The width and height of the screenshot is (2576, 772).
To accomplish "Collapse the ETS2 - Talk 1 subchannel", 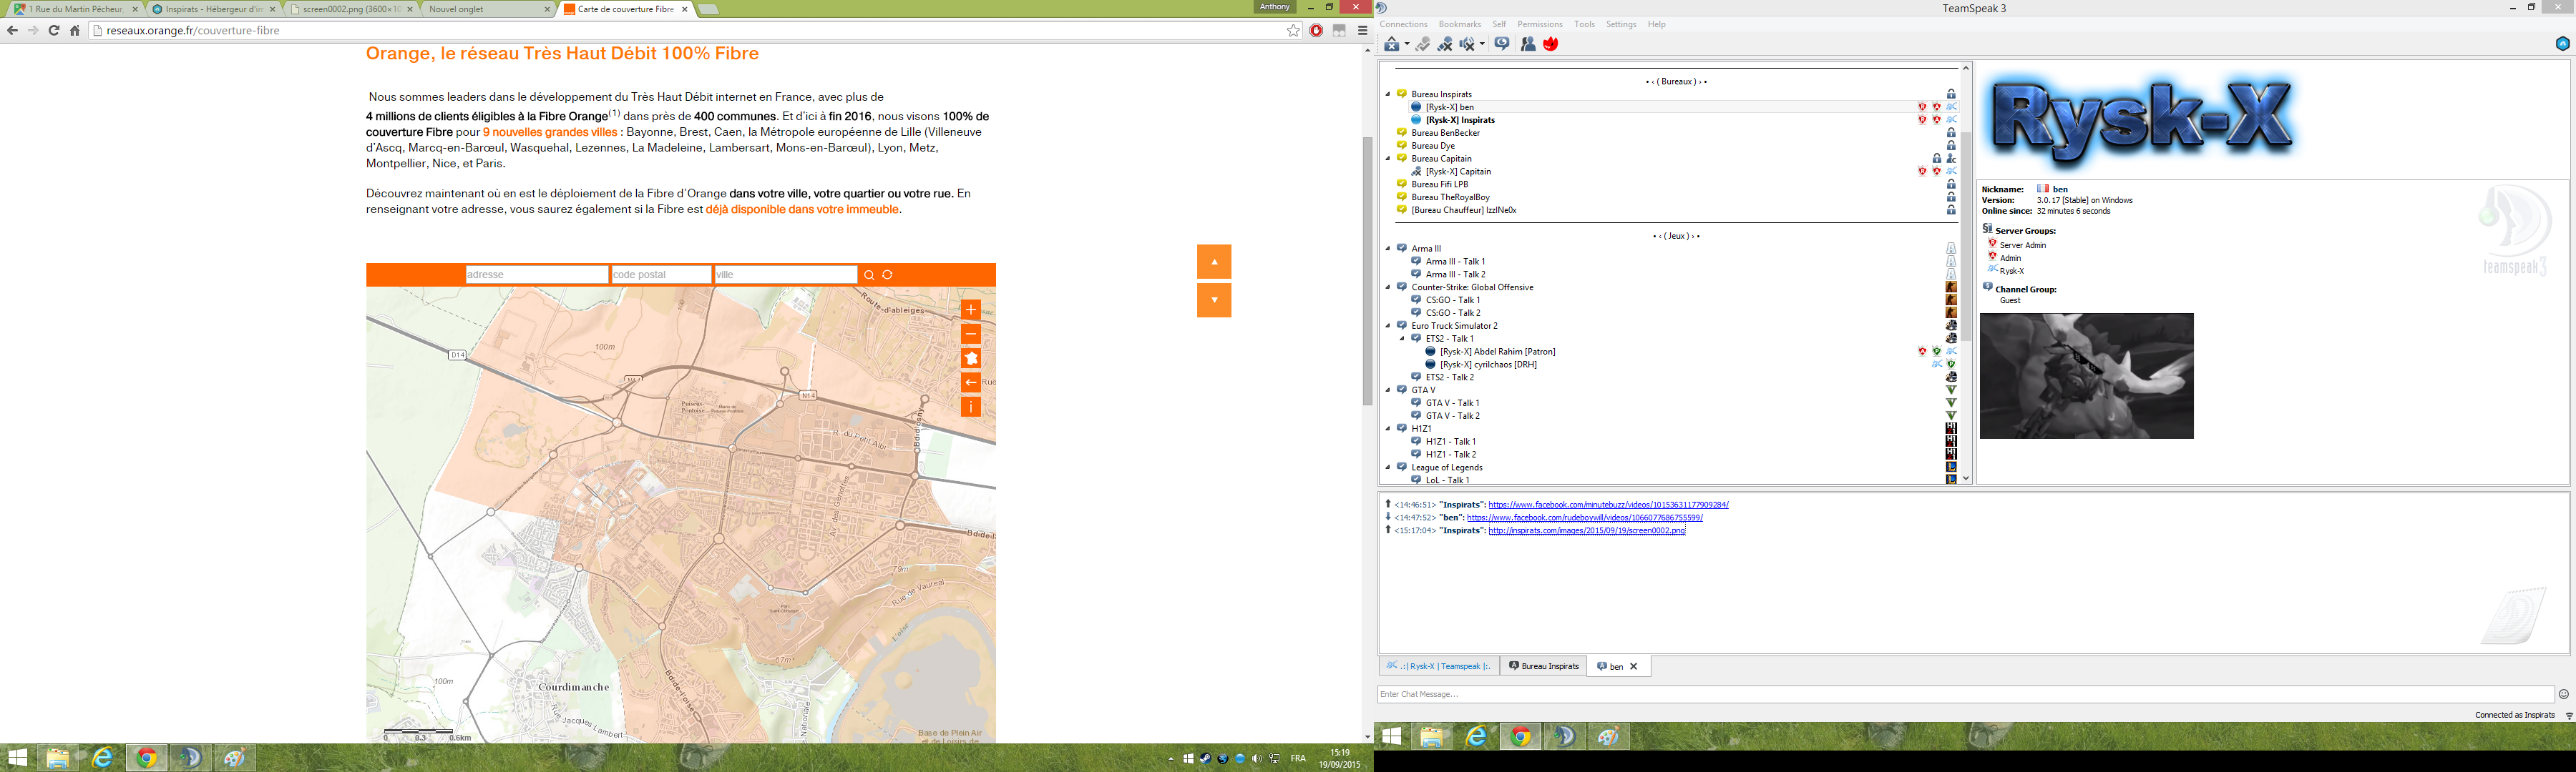I will tap(1402, 339).
